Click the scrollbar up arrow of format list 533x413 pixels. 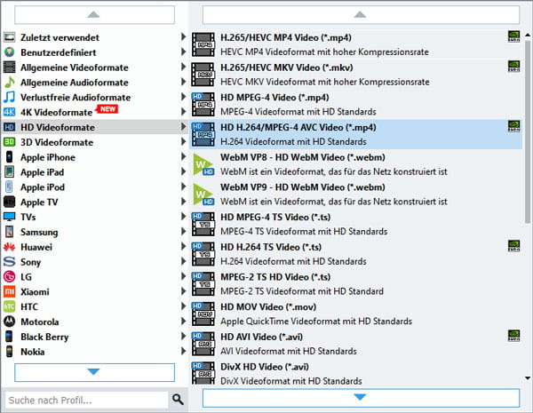pyautogui.click(x=528, y=35)
